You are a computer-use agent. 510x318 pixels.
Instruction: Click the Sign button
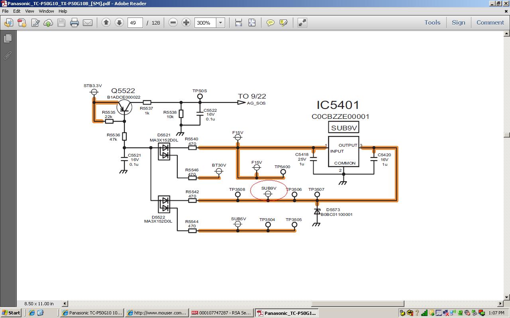(x=458, y=23)
